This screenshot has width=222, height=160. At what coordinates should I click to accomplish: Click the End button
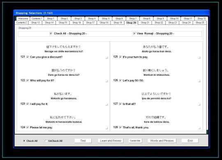190,141
